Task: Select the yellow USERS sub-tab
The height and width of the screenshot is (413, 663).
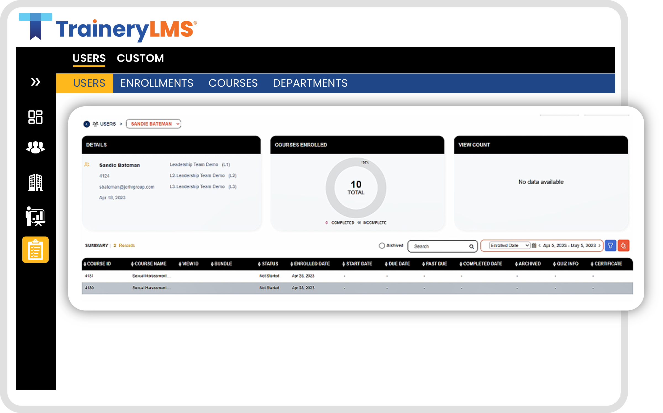Action: pos(85,83)
